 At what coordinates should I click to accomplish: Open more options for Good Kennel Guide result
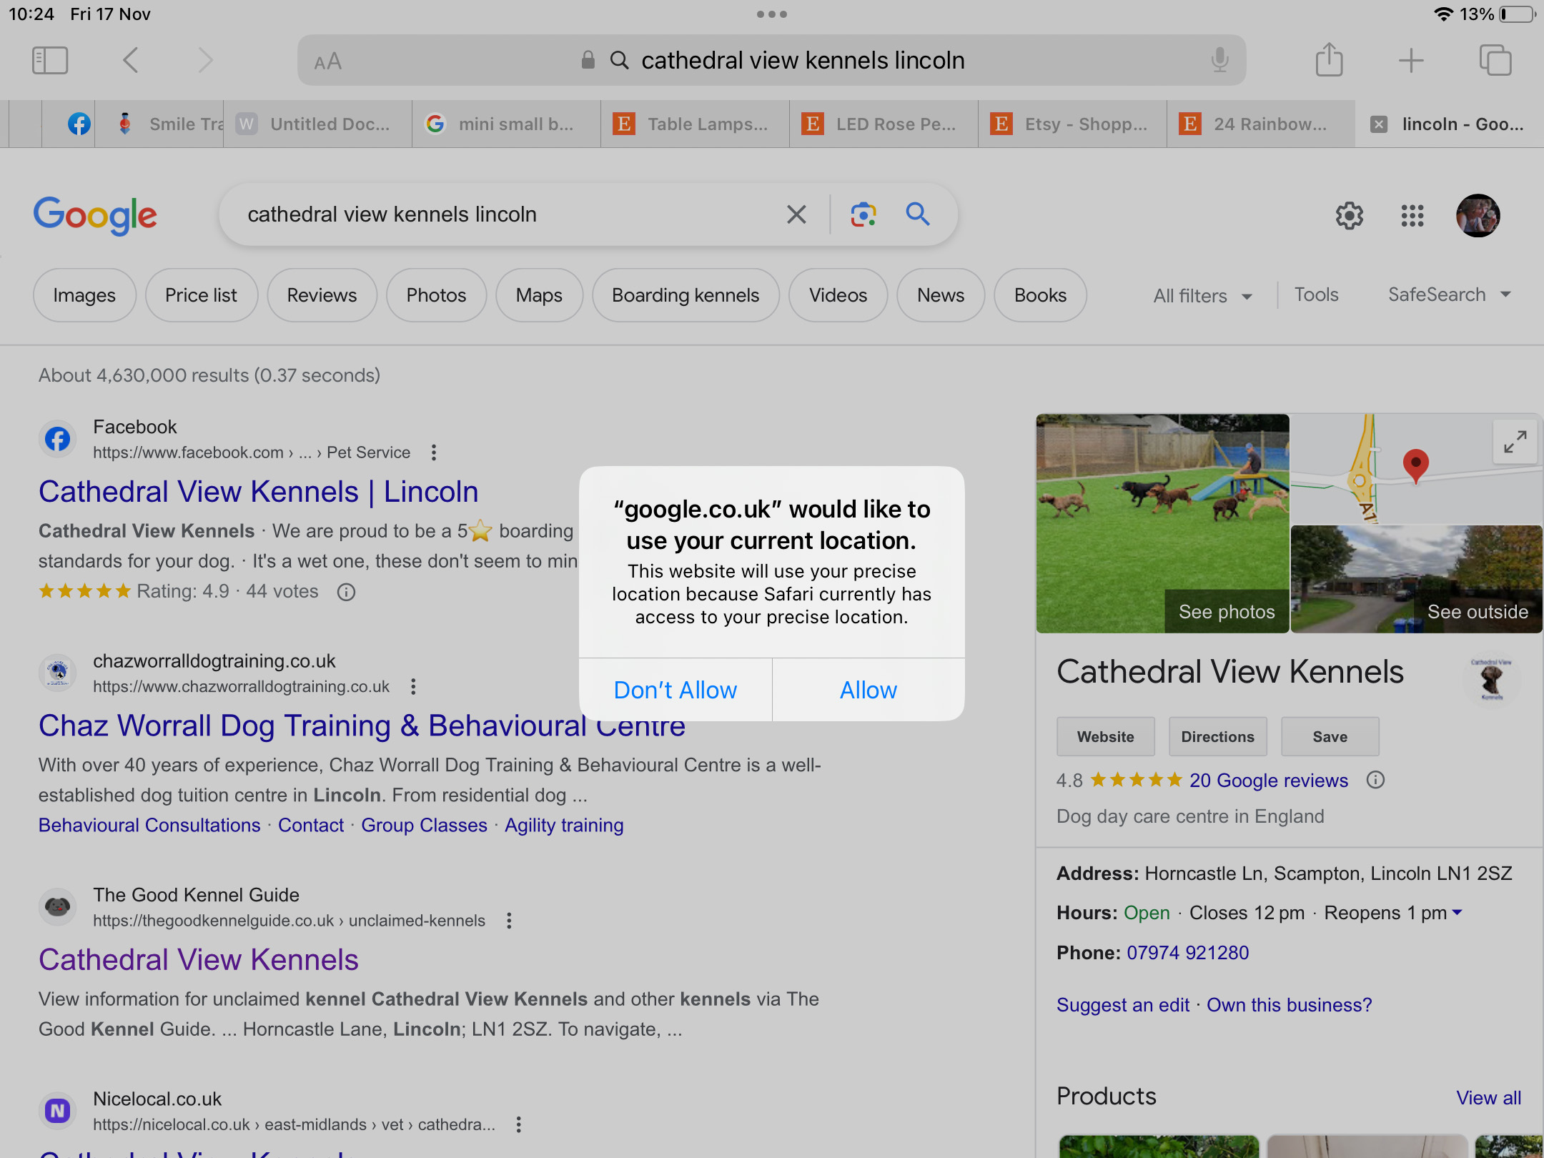click(509, 921)
